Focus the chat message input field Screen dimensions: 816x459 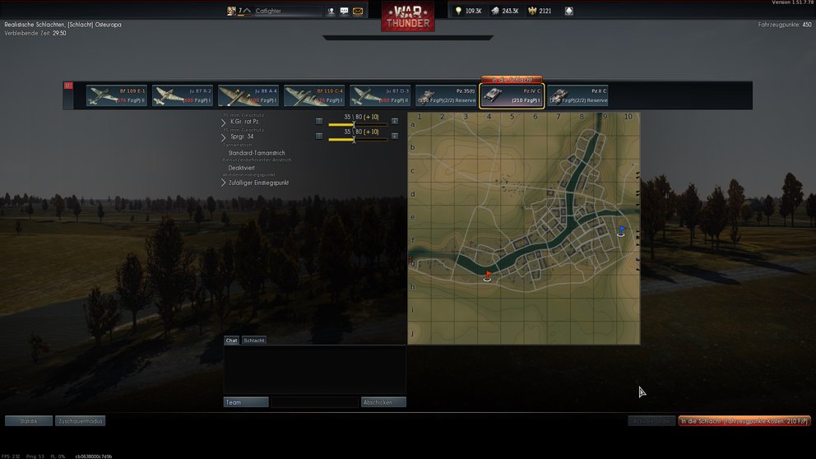(x=315, y=402)
